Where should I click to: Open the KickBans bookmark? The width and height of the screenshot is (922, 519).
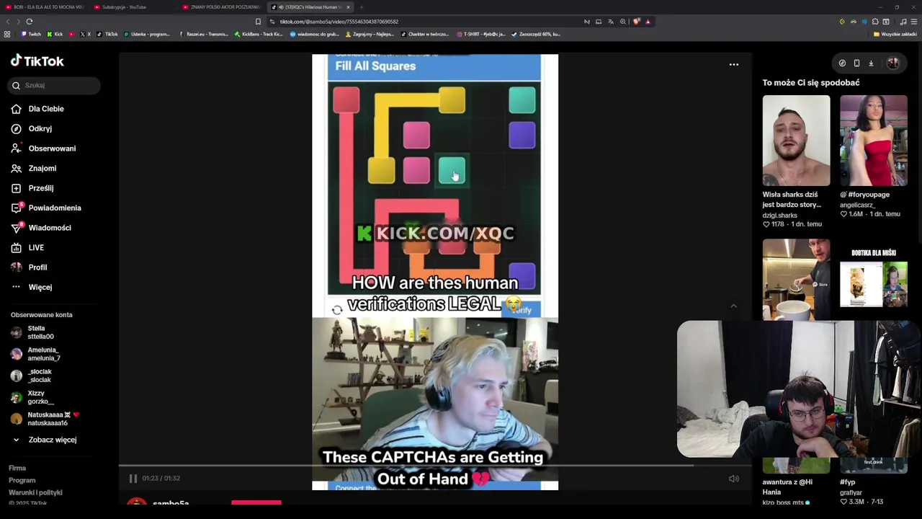[259, 34]
